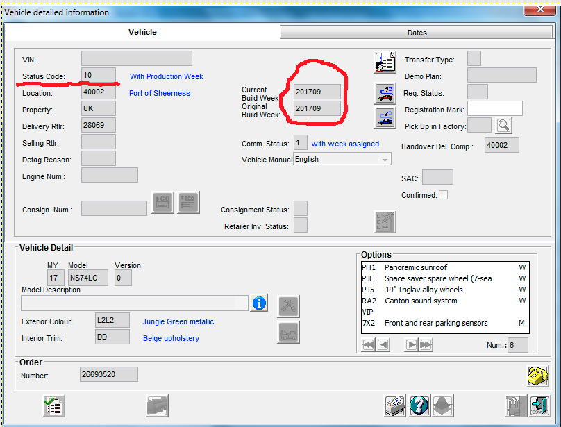This screenshot has width=561, height=427.
Task: Click the Engine Num. field
Action: pyautogui.click(x=110, y=176)
